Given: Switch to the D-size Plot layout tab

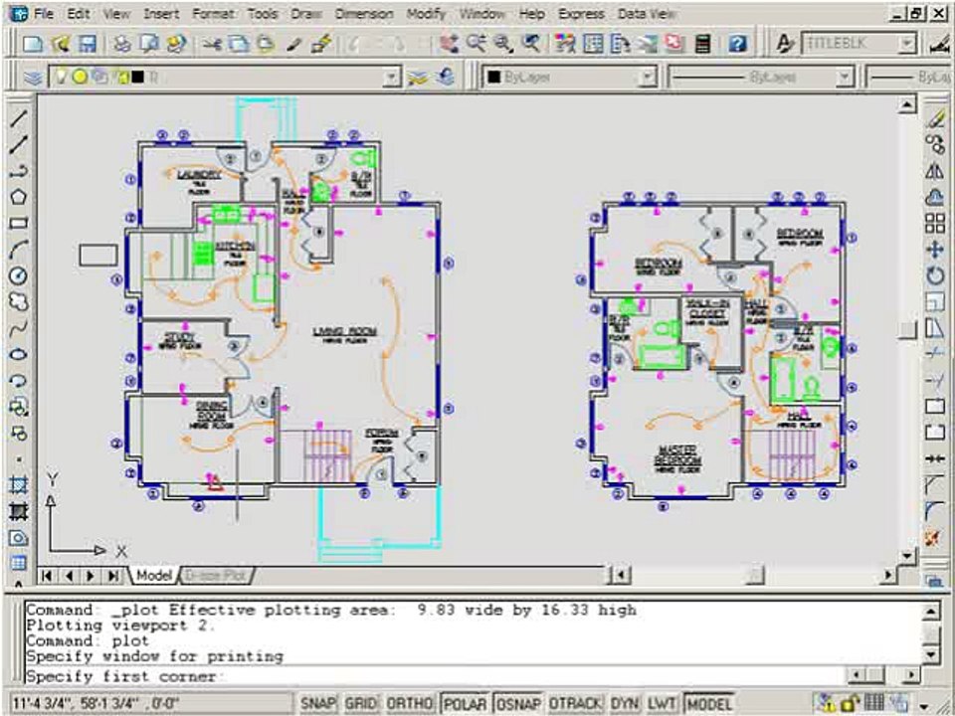Looking at the screenshot, I should tap(216, 576).
